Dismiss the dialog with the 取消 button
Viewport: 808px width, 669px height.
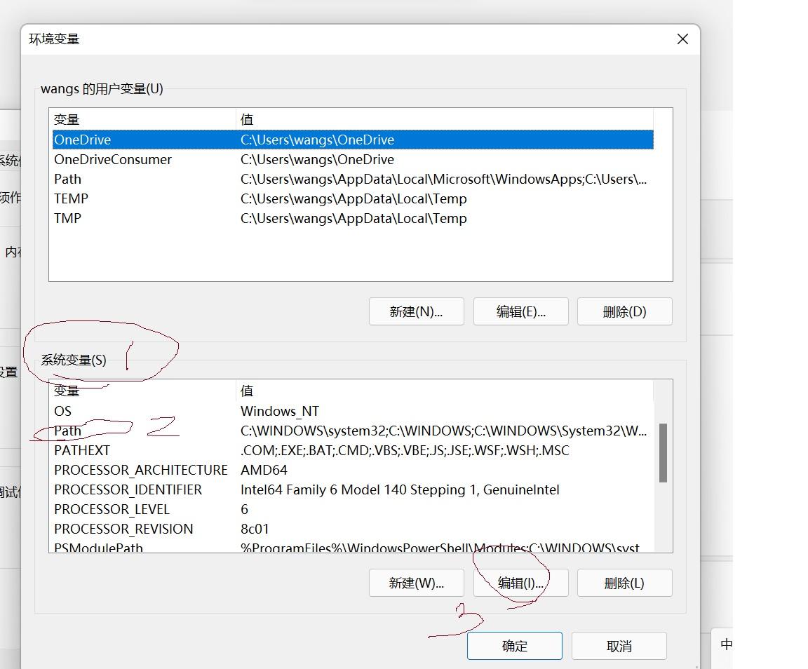[x=619, y=645]
